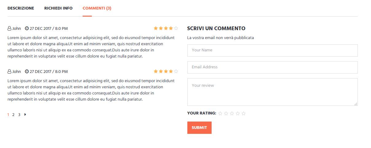Focus the Your Name field
The image size is (371, 148).
click(272, 50)
